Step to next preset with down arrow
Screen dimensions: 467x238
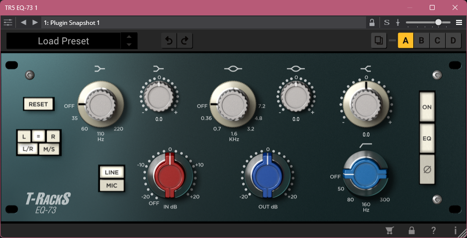coord(129,45)
